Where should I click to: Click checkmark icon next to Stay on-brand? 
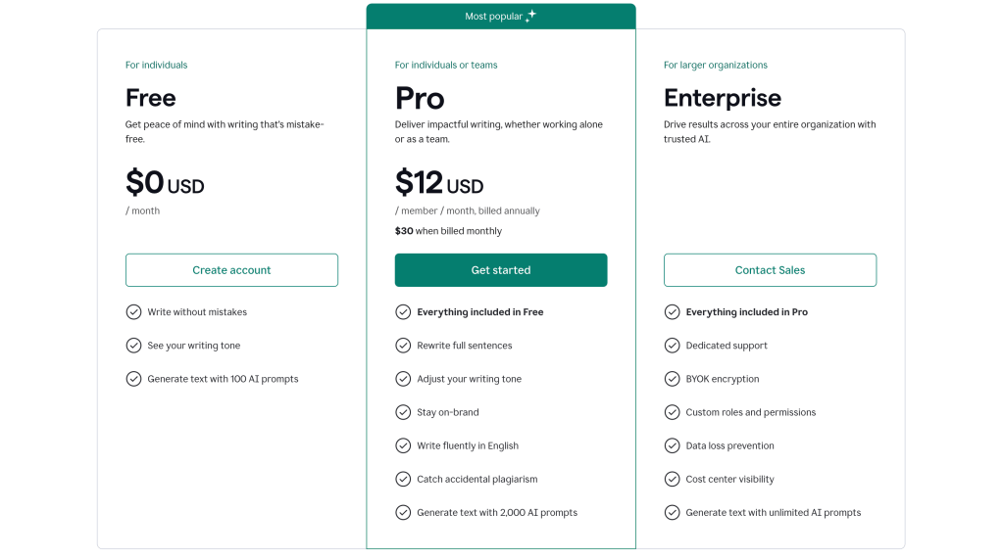coord(403,412)
